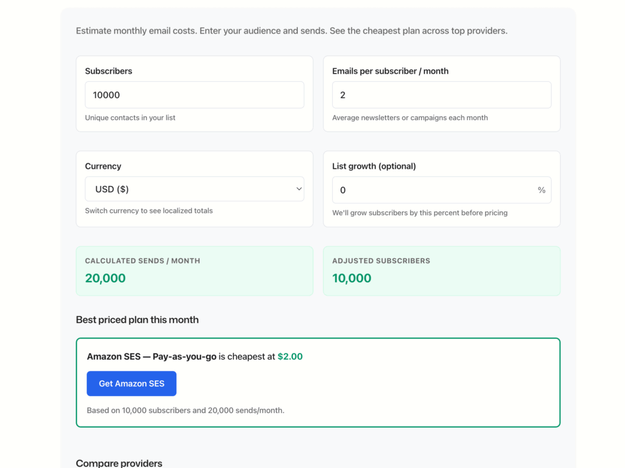This screenshot has height=468, width=625.
Task: Open the Currency dropdown
Action: (x=194, y=189)
